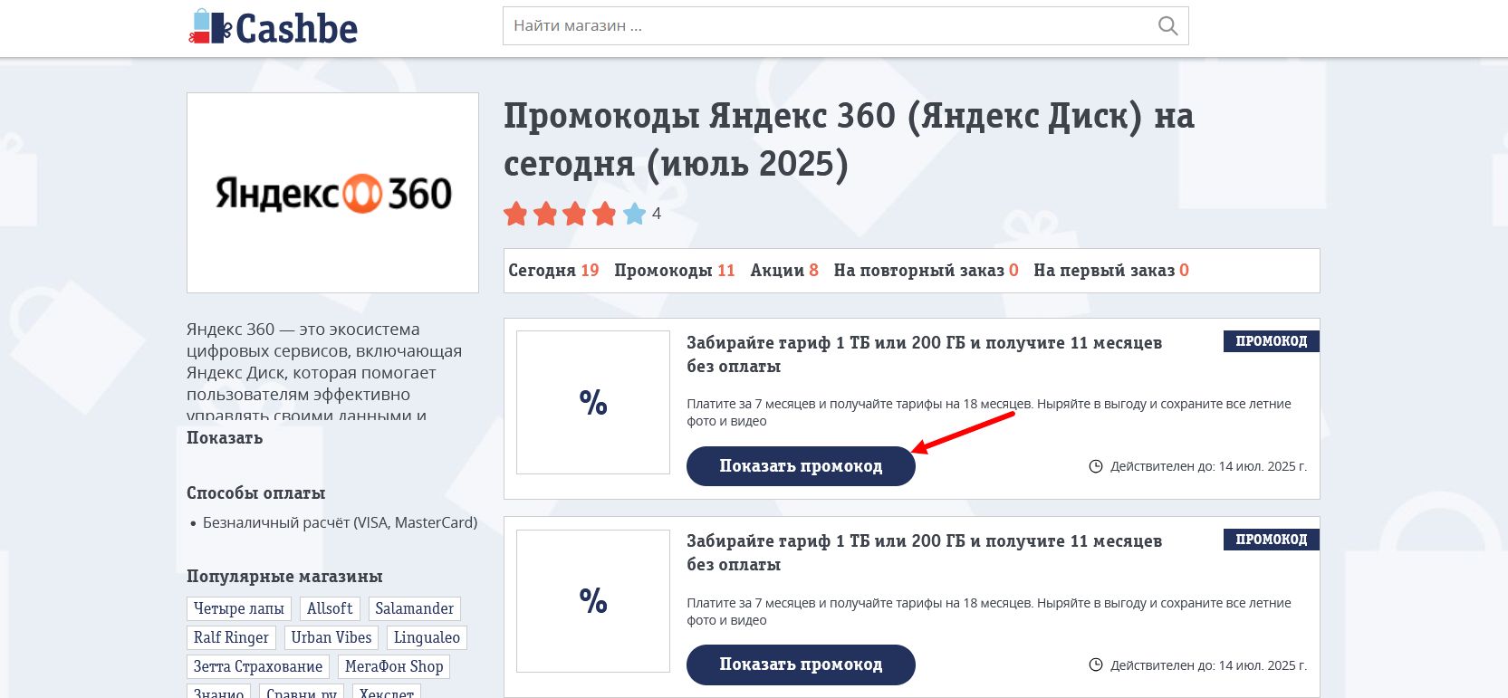1508x698 pixels.
Task: Open the Salamander store tag
Action: 414,608
